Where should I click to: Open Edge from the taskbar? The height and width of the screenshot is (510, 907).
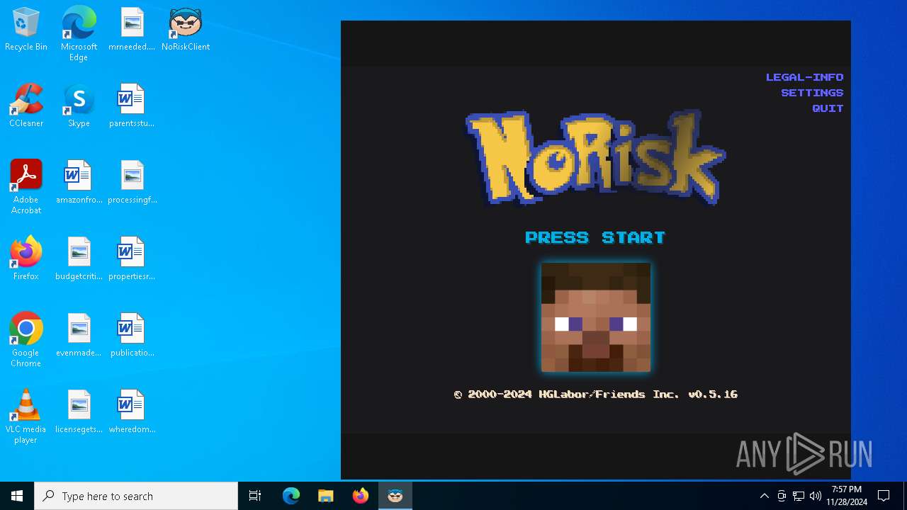pyautogui.click(x=291, y=496)
